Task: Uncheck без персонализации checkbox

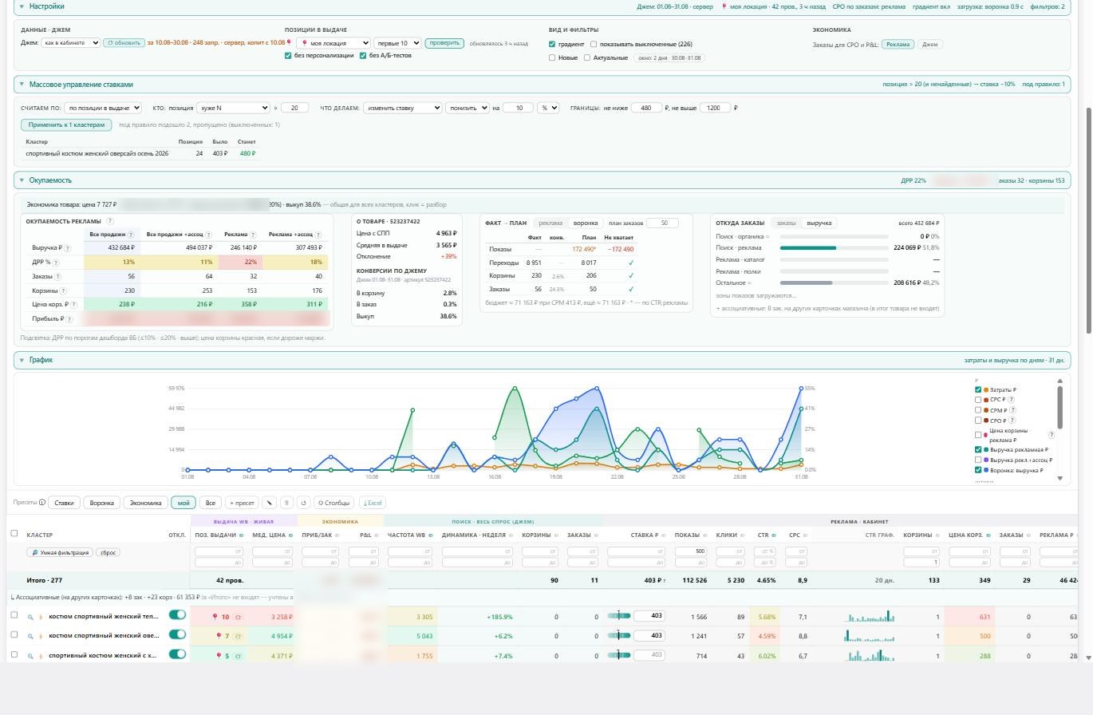Action: (288, 56)
